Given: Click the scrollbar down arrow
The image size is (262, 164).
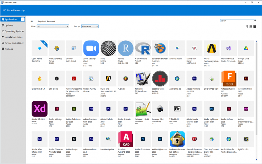Looking at the screenshot, I should pos(256,159).
